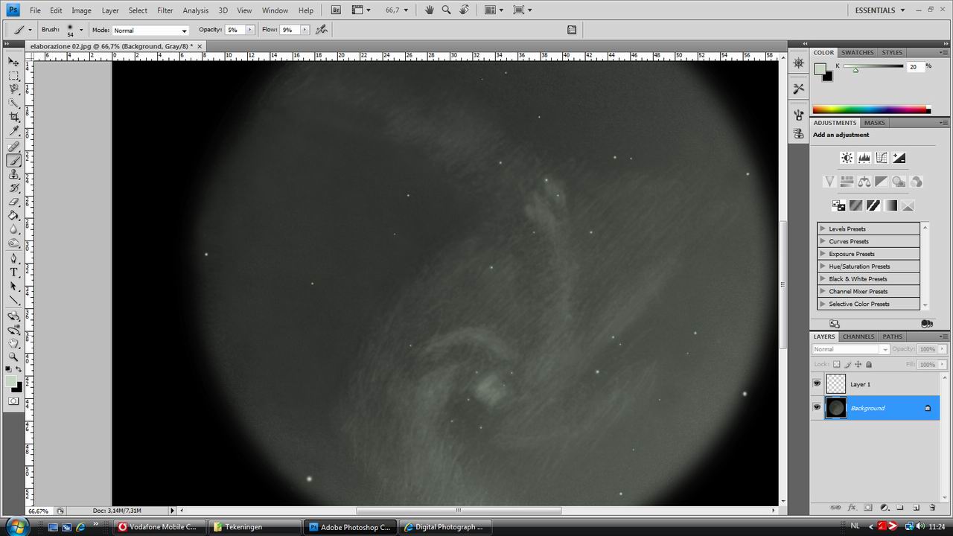Toggle lock all
Screen dimensions: 953x536
[869, 365]
